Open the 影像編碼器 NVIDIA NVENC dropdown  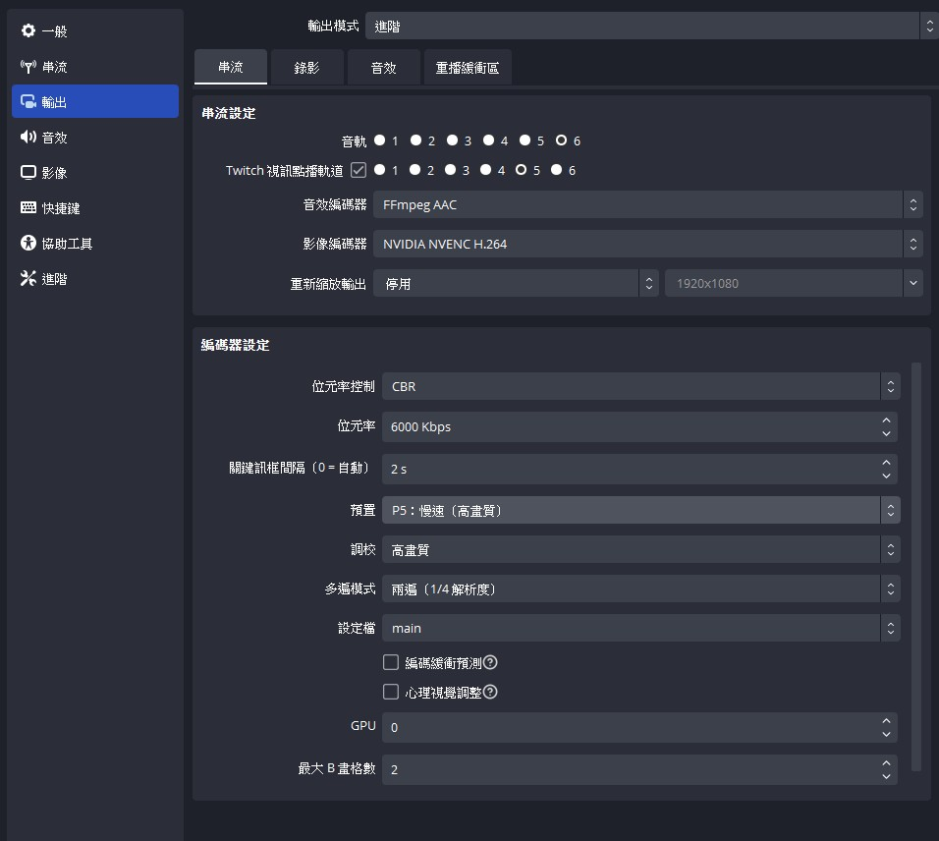(648, 244)
